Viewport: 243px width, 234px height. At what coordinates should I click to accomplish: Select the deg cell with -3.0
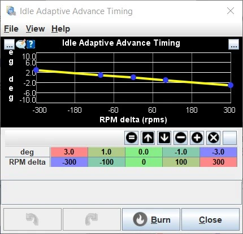click(218, 152)
